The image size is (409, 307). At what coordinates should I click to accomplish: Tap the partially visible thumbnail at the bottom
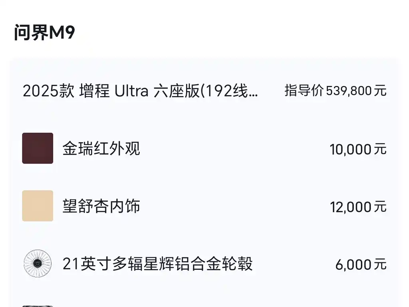pyautogui.click(x=38, y=306)
